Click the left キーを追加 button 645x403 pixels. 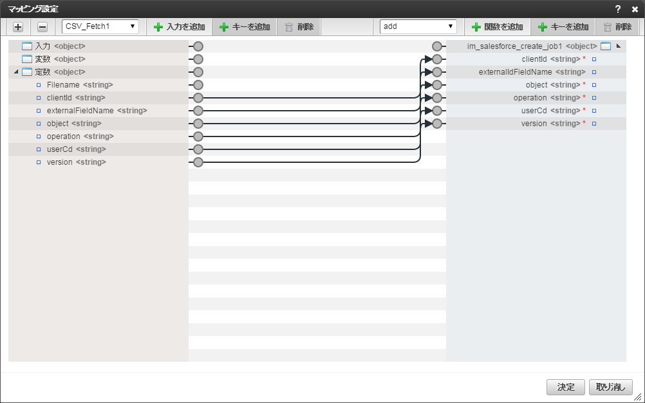pos(245,27)
